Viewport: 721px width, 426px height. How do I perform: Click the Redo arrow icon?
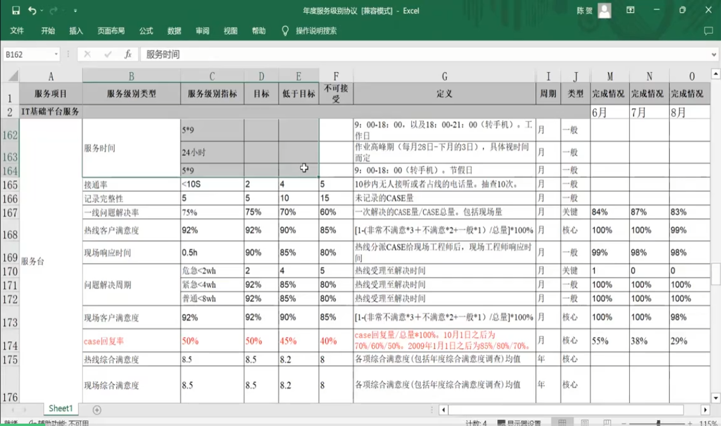53,10
